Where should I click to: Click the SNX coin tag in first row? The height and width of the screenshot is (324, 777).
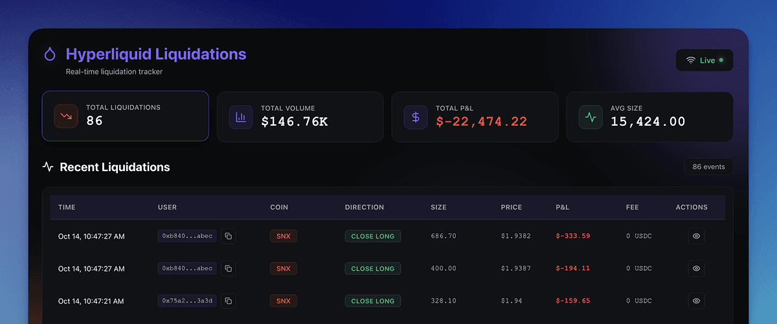[284, 236]
